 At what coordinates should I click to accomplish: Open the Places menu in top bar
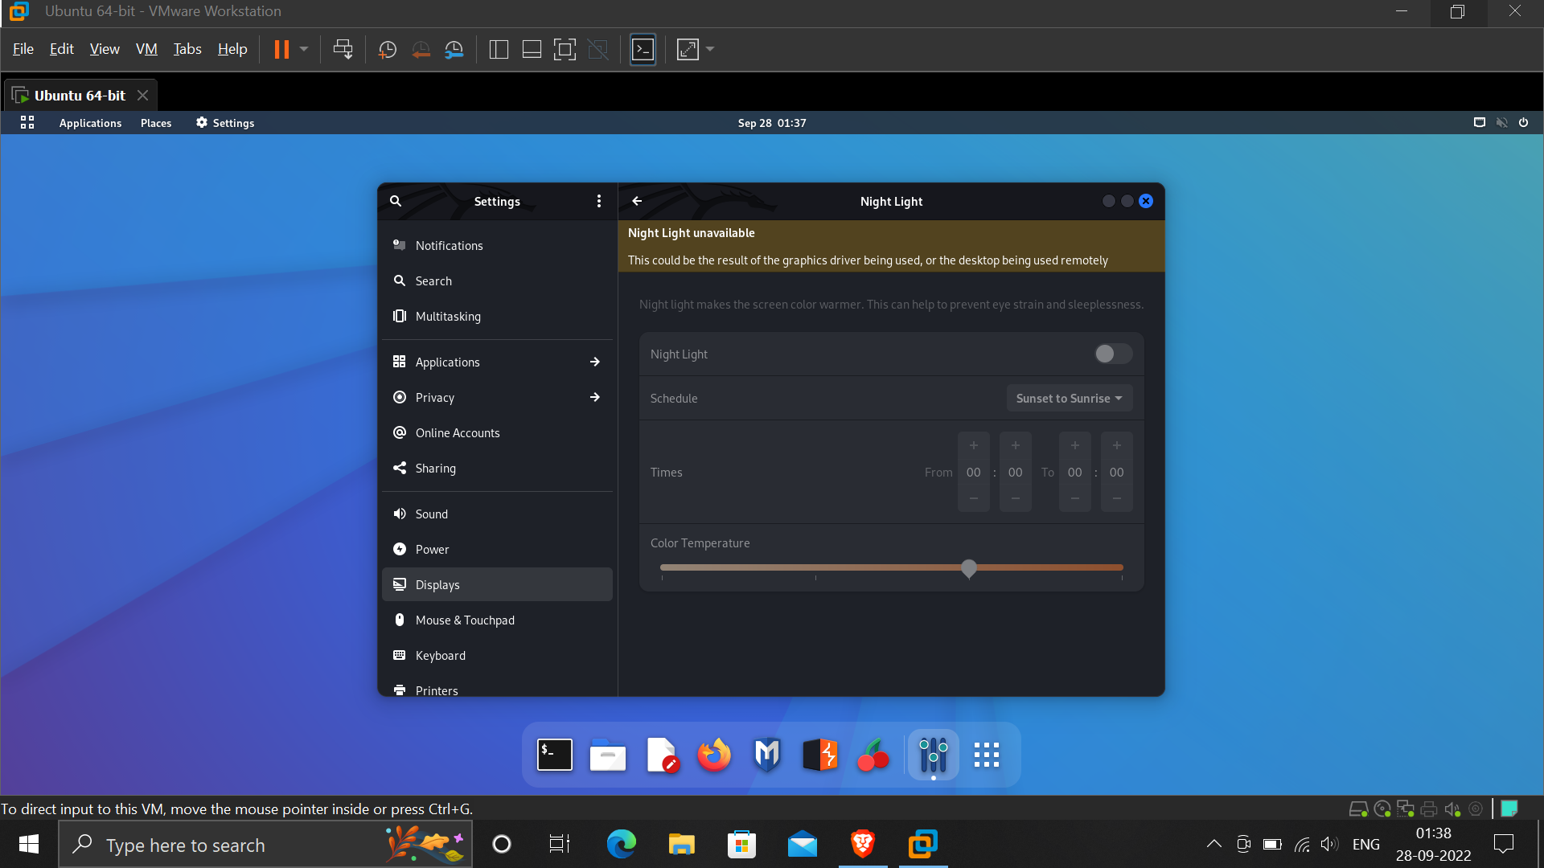coord(156,123)
